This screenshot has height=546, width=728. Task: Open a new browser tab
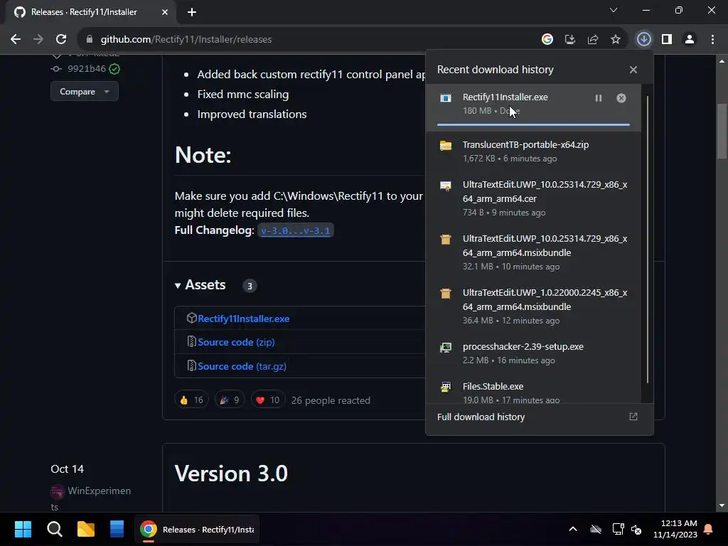191,12
